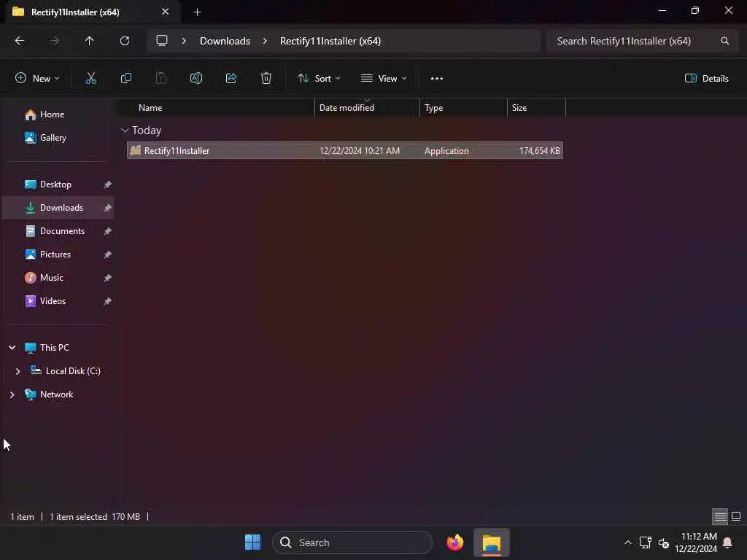
Task: Click the muted volume tray icon
Action: (x=664, y=542)
